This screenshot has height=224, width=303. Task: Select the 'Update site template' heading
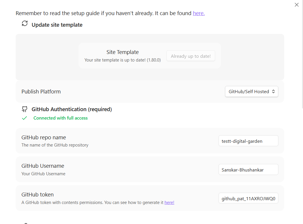tap(57, 25)
